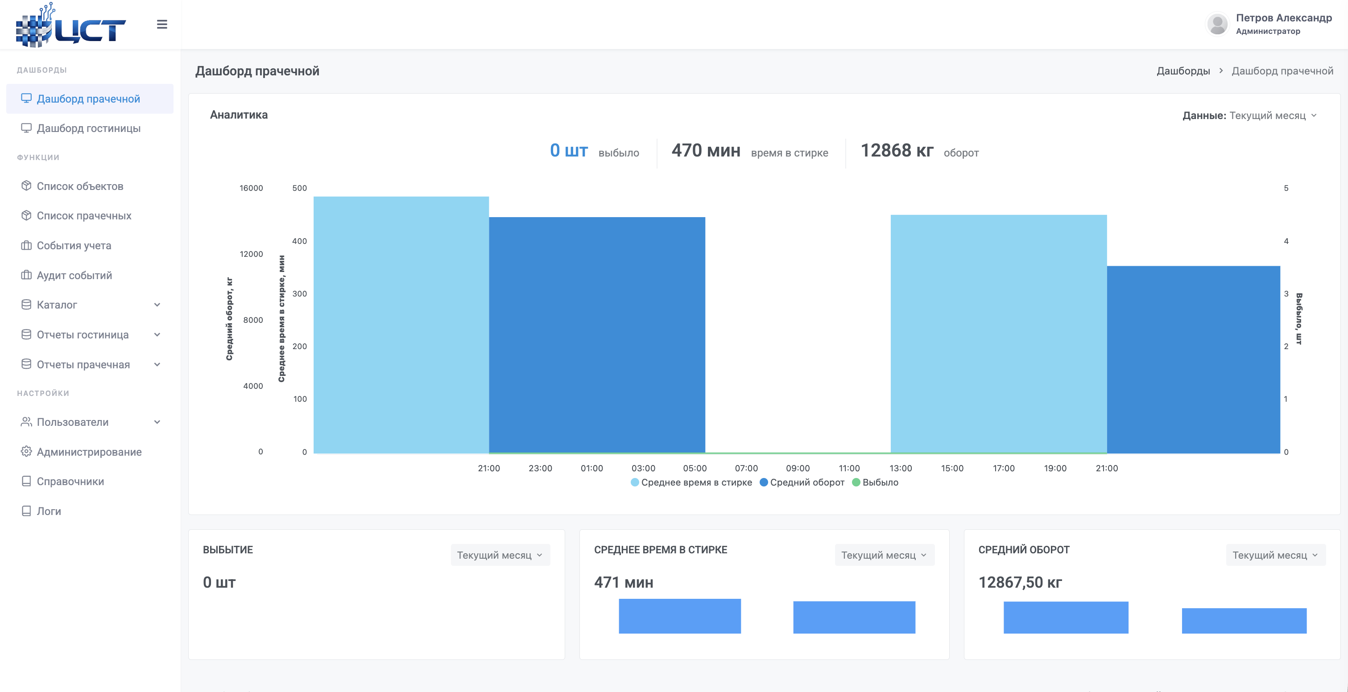Click Петров Александр profile name
Screen dimensions: 1348x692
tap(1284, 18)
